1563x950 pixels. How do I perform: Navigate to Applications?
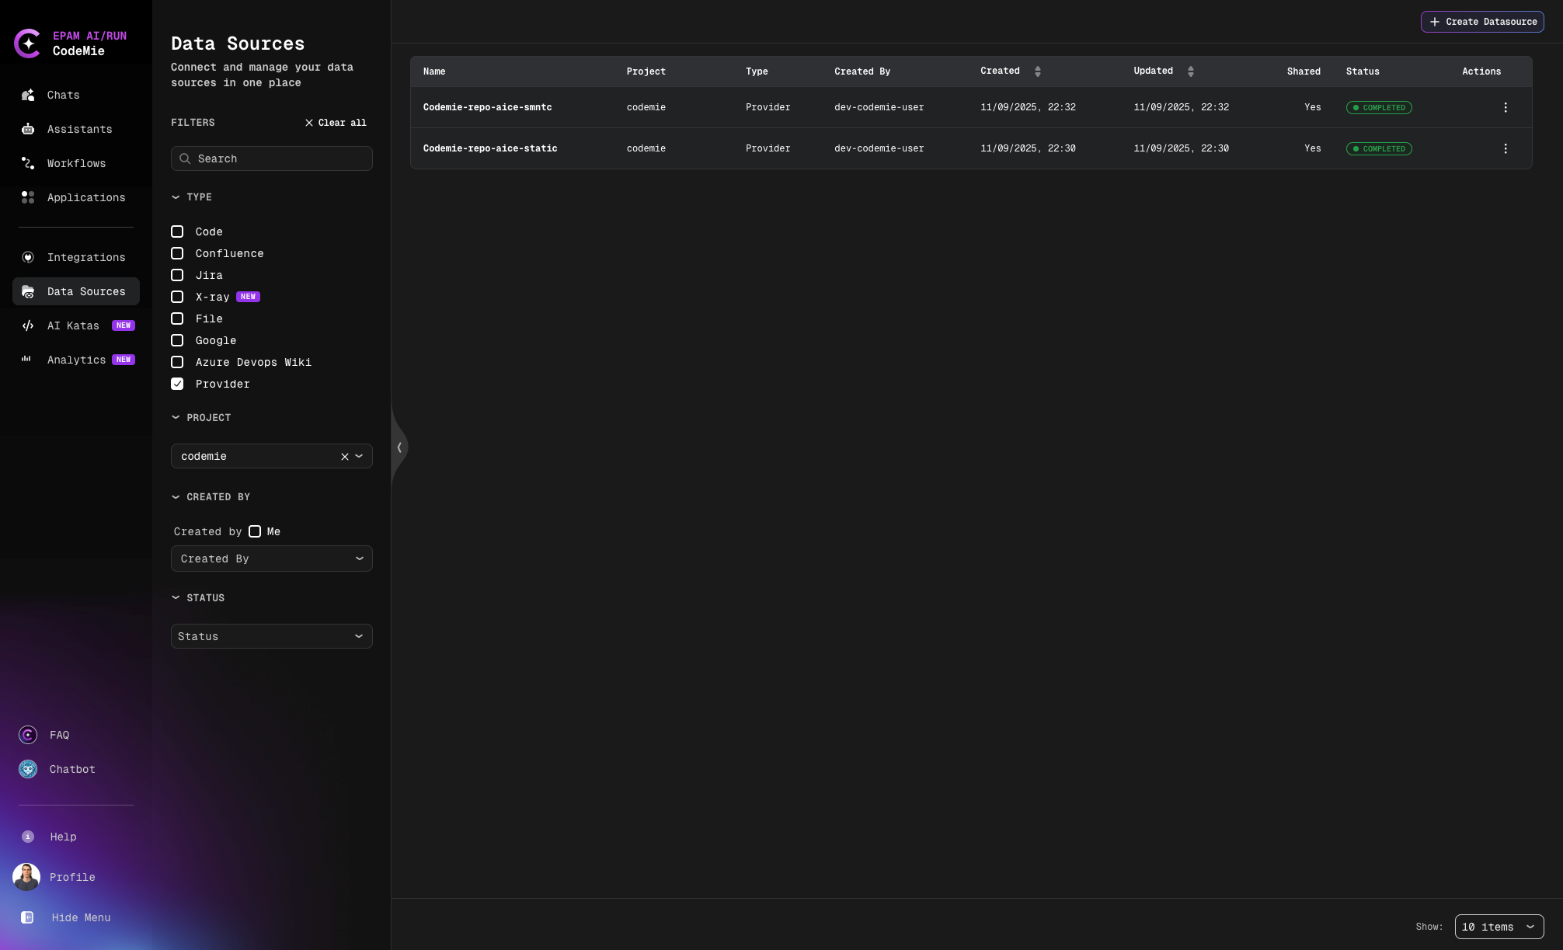[x=85, y=197]
